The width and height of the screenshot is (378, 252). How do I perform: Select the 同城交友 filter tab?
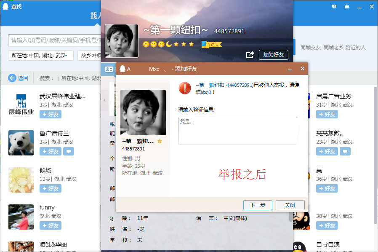pos(310,48)
